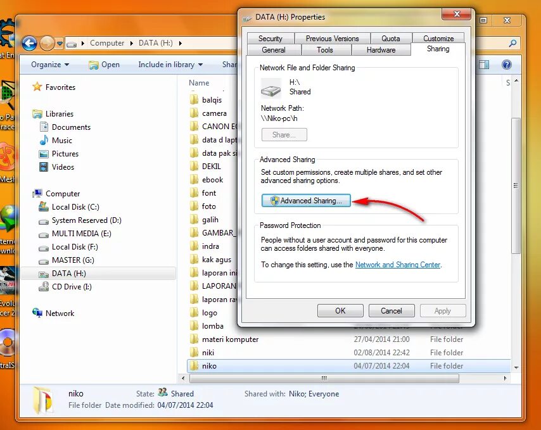Switch to the Previous Versions tab

point(332,38)
